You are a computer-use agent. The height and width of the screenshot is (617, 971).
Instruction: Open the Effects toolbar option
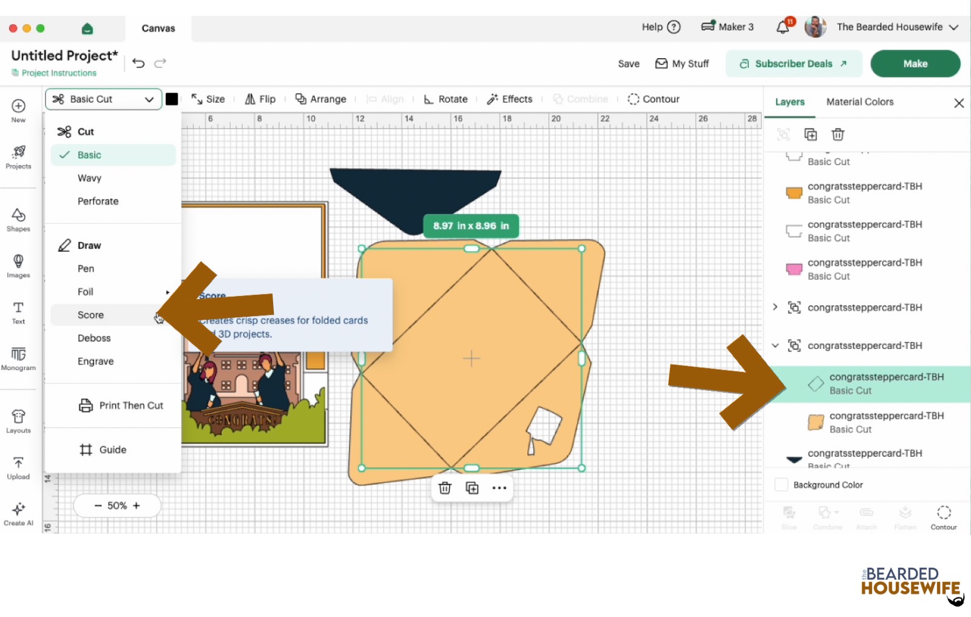pyautogui.click(x=510, y=99)
